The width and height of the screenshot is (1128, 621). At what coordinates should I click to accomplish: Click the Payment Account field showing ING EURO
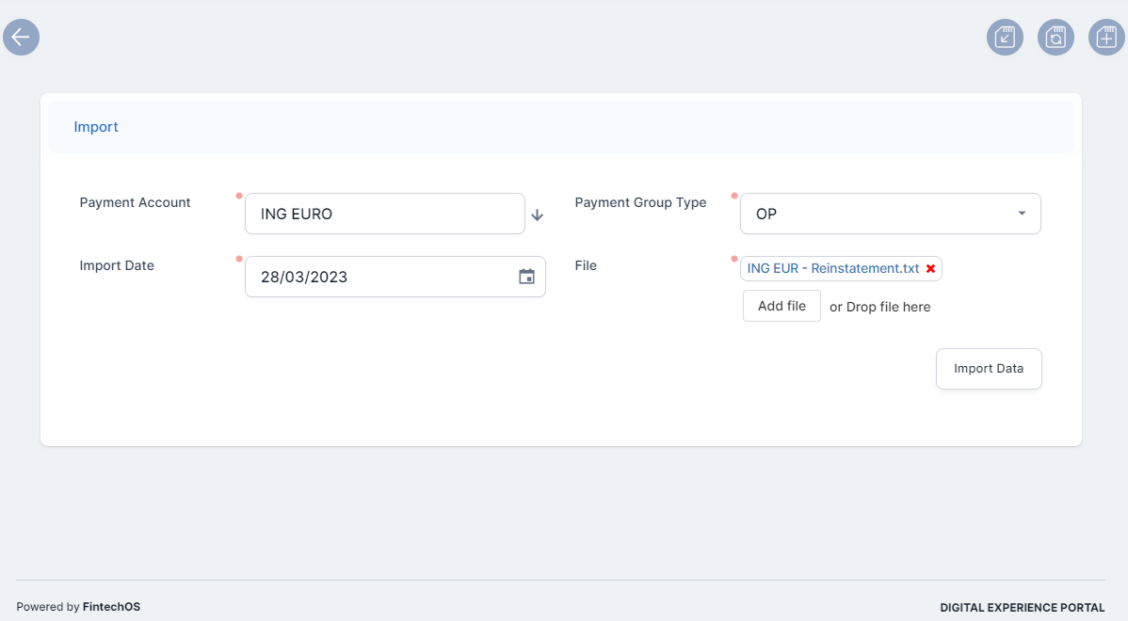point(384,214)
